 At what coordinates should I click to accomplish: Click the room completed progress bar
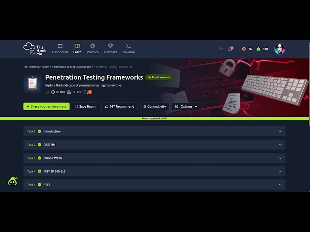click(155, 118)
